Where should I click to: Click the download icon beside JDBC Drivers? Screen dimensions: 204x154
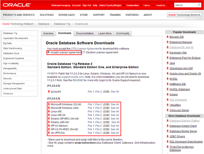(x=168, y=136)
